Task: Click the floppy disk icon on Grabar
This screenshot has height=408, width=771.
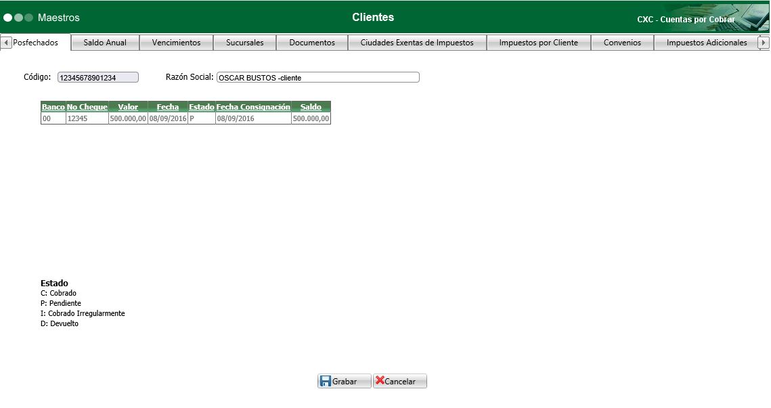Action: (326, 381)
